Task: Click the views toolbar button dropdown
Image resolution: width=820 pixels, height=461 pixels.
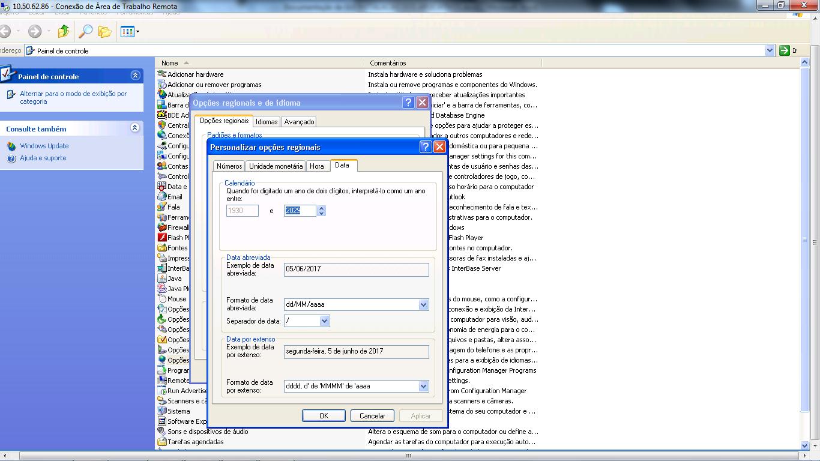Action: pyautogui.click(x=137, y=32)
